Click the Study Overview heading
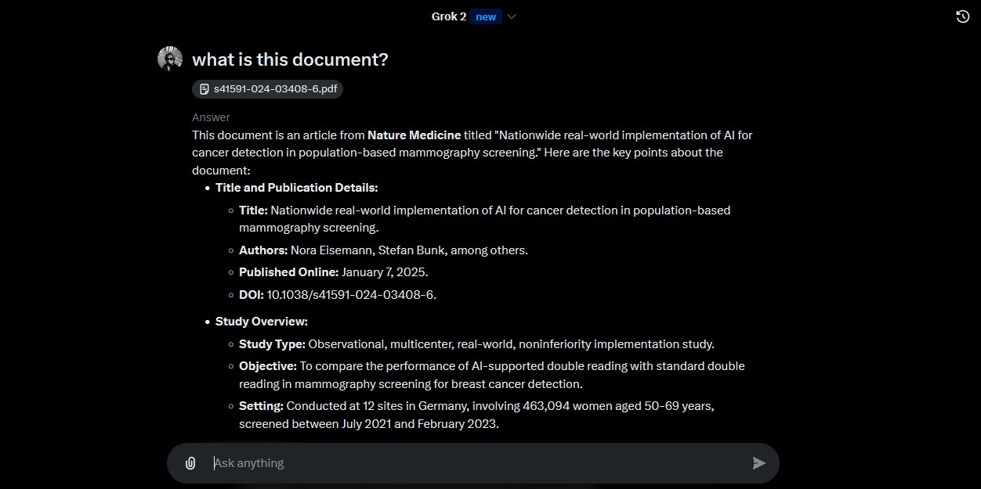This screenshot has height=489, width=981. (261, 321)
